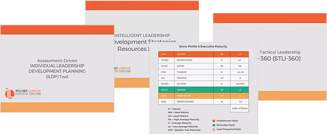327x134 pixels.
Task: Click maturity 'A' in the Helper row
Action: point(239,54)
